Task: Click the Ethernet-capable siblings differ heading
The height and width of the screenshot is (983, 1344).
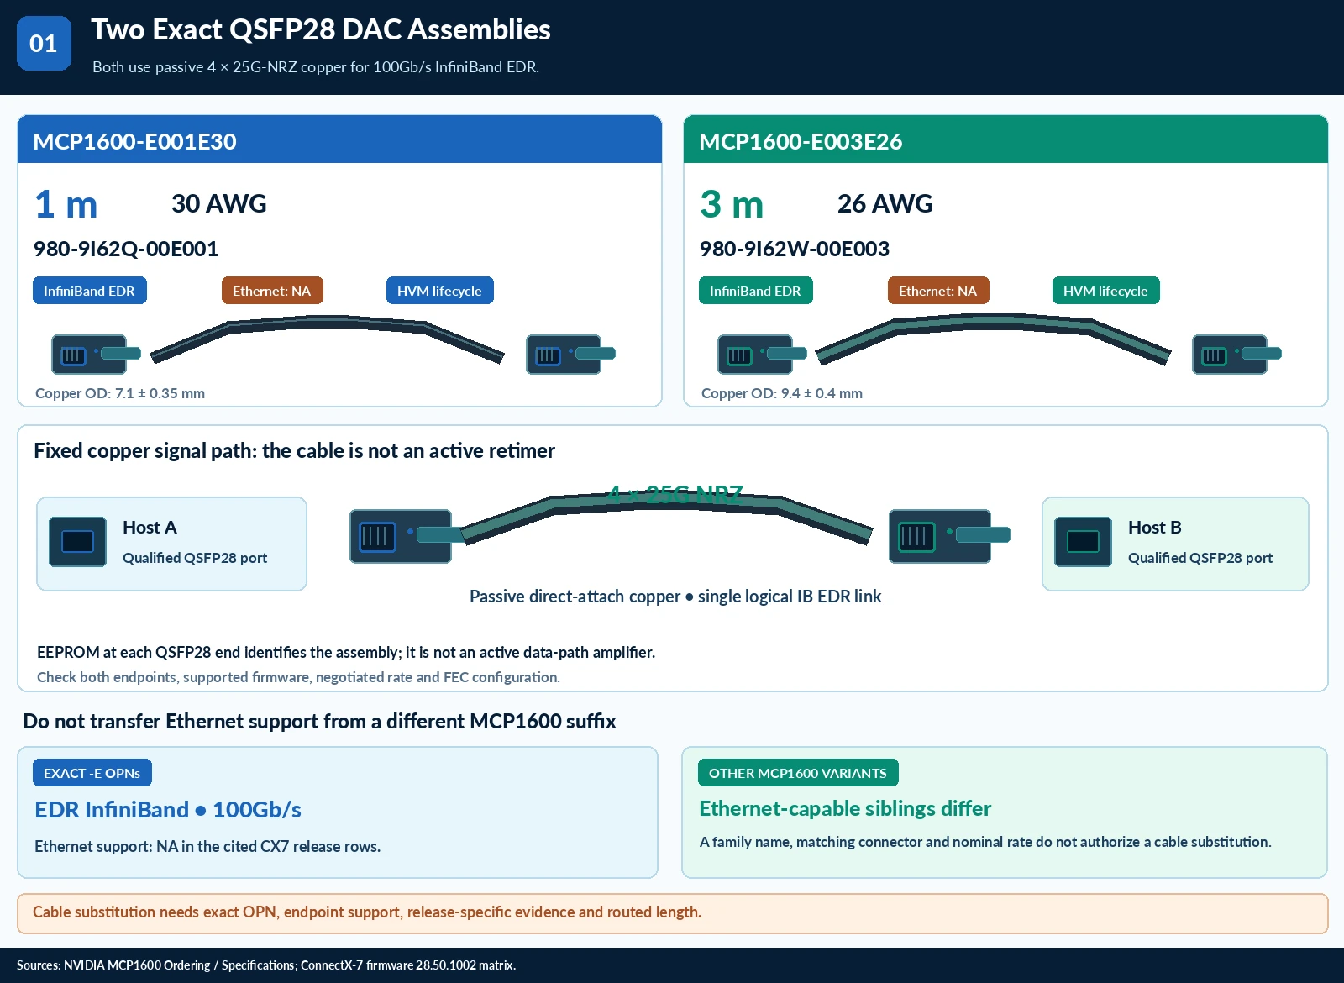Action: 845,808
